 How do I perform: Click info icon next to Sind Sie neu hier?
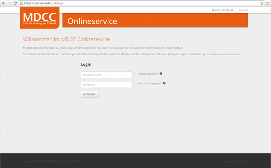coord(161,74)
